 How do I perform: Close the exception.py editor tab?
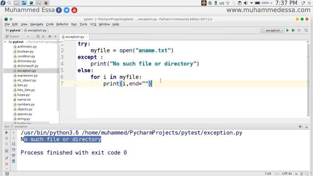pyautogui.click(x=87, y=37)
